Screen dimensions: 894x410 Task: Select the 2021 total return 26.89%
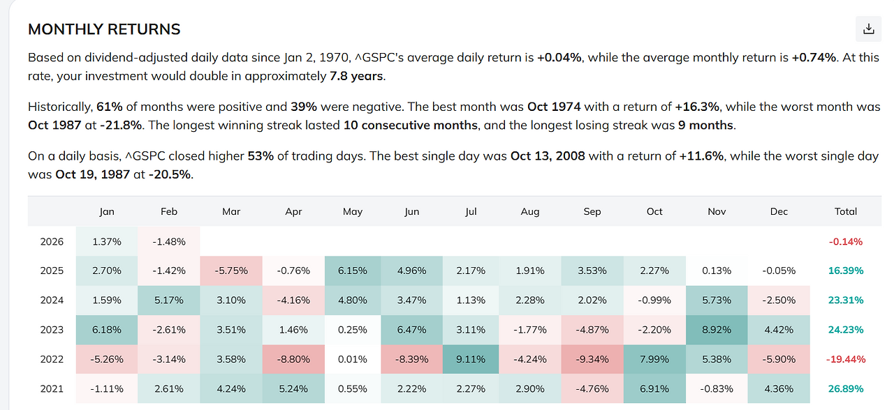coord(846,388)
